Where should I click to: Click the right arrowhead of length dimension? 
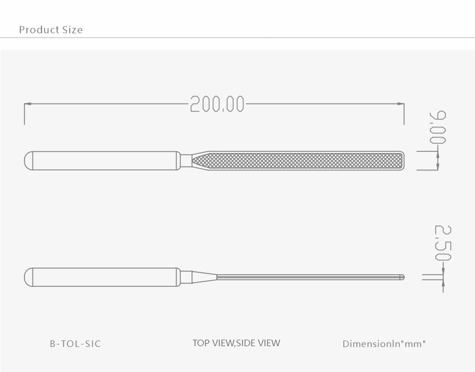[x=401, y=104]
